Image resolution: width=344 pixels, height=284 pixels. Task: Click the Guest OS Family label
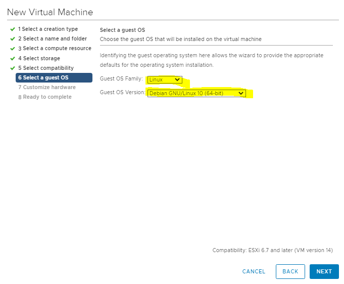pyautogui.click(x=121, y=79)
